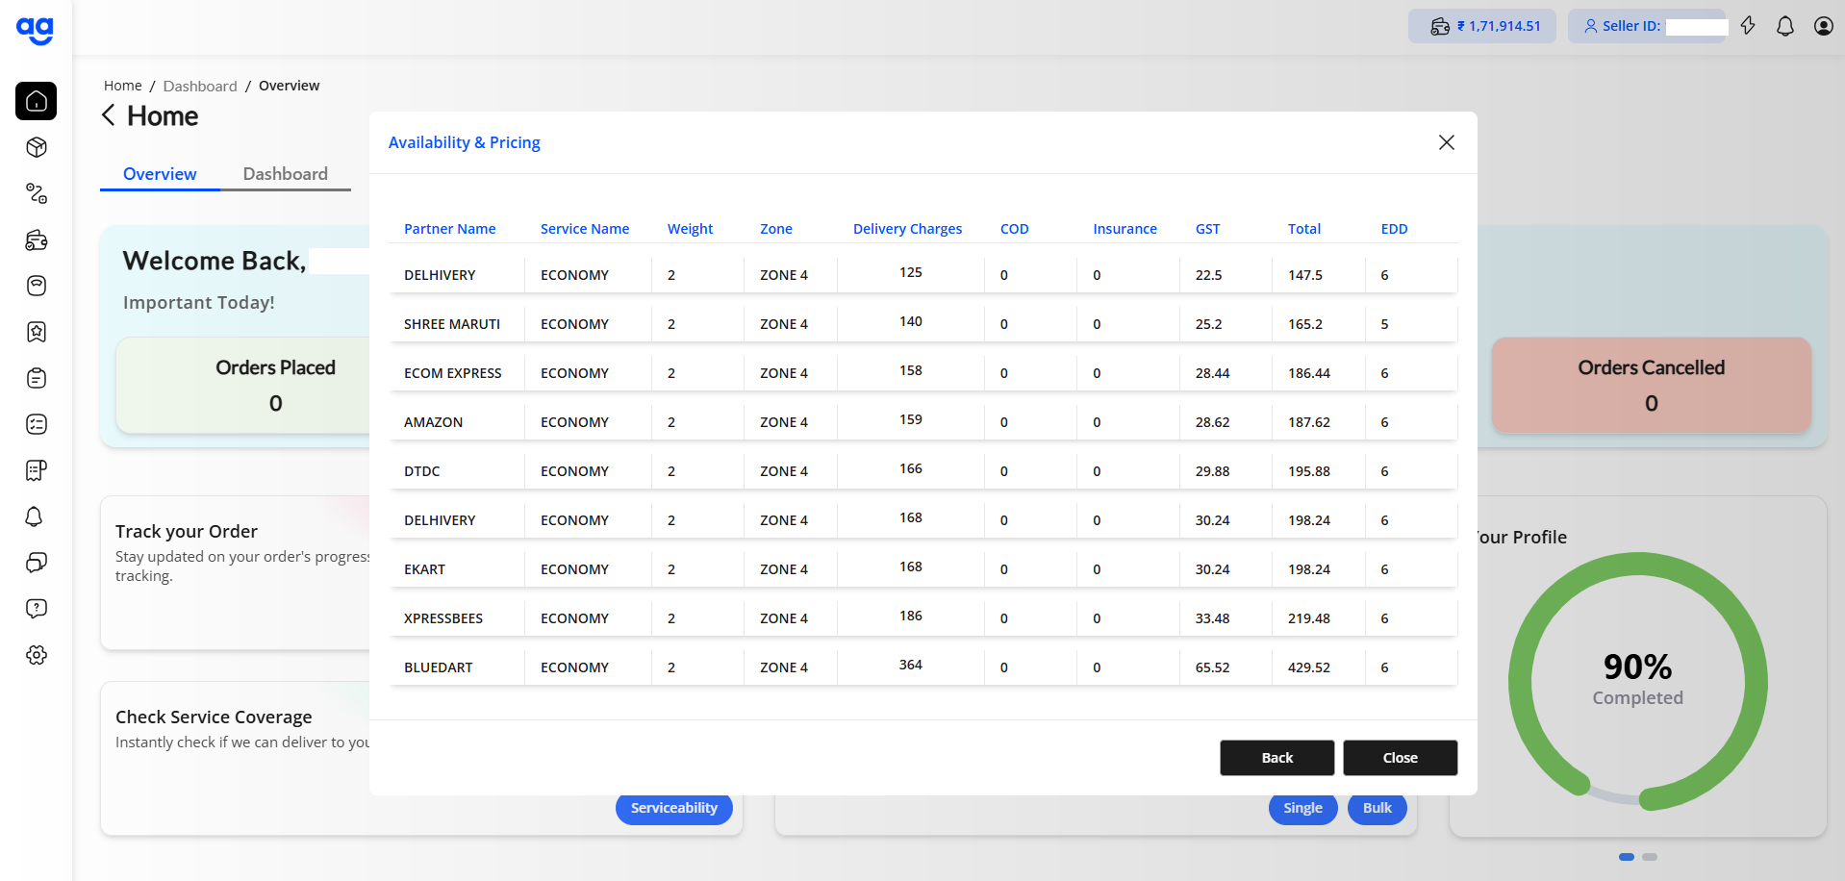Open the route tracking sidebar icon
Image resolution: width=1845 pixels, height=881 pixels.
[x=37, y=193]
